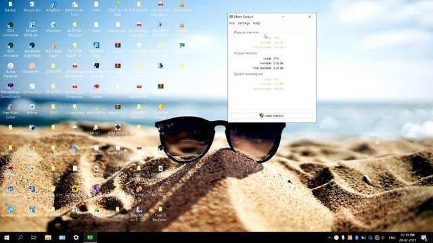Select the Free Video Cutter desktop icon
The height and width of the screenshot is (243, 433).
click(11, 111)
